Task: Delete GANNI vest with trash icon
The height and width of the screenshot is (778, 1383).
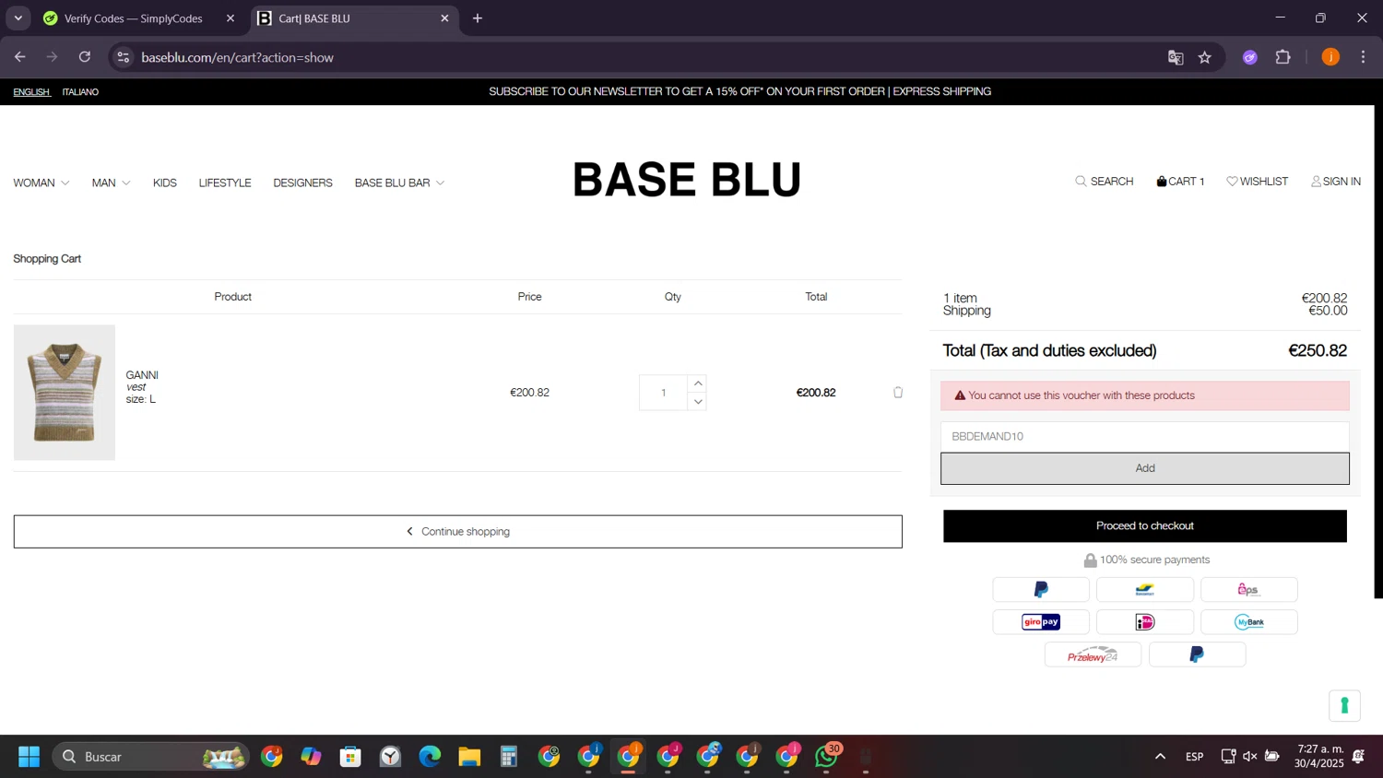Action: (x=898, y=393)
